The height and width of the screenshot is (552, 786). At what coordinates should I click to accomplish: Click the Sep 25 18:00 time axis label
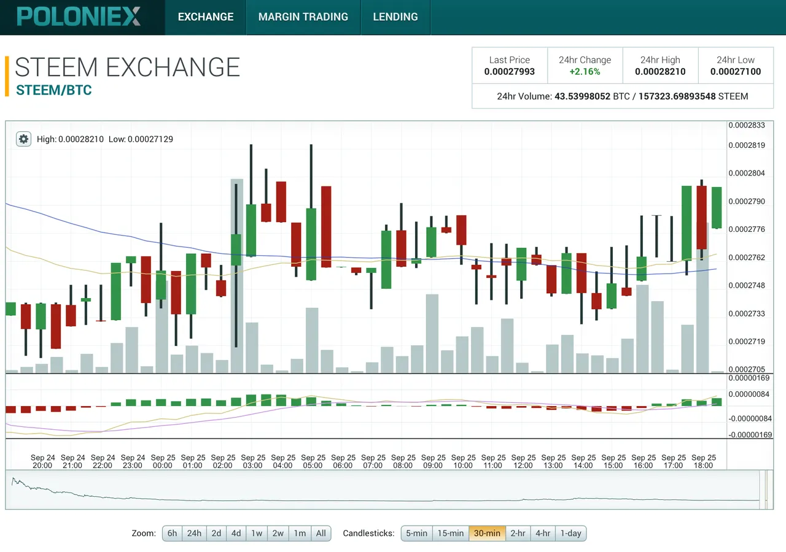[x=703, y=461]
